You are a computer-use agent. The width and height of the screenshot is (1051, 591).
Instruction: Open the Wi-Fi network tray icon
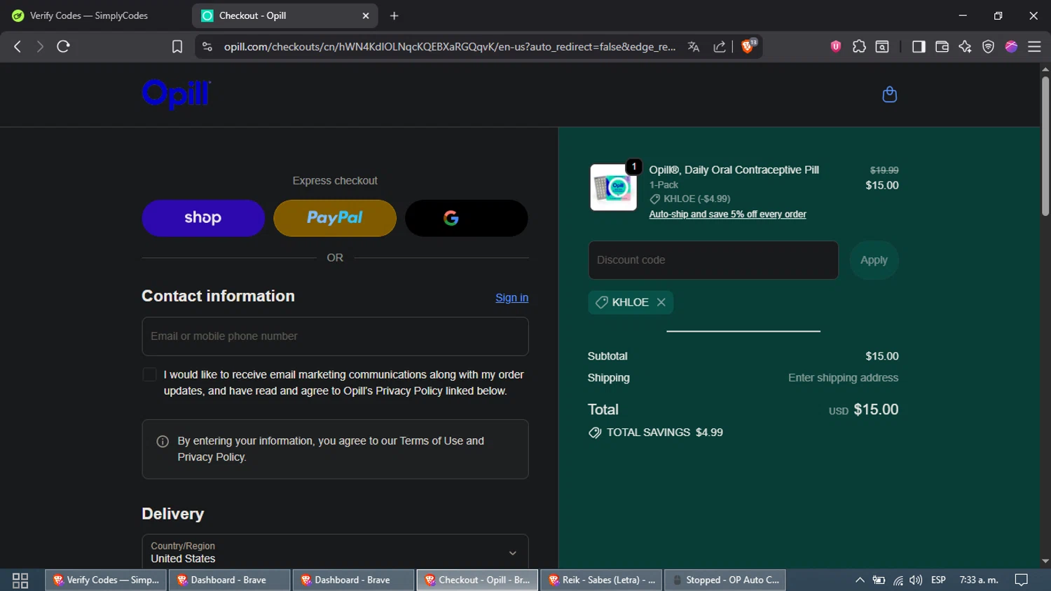[898, 580]
